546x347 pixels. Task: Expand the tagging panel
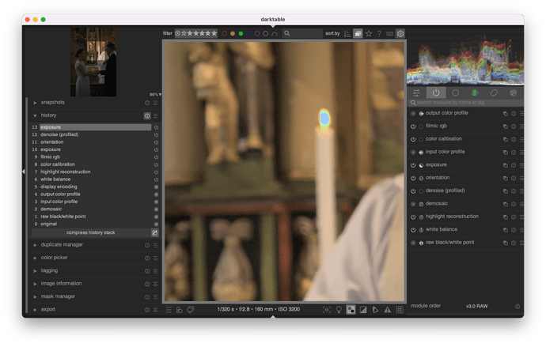[x=35, y=271]
